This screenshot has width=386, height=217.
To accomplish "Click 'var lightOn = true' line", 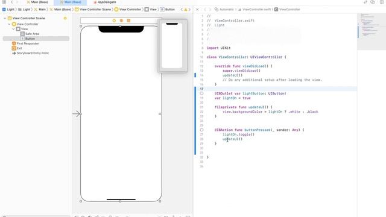I will pyautogui.click(x=232, y=98).
